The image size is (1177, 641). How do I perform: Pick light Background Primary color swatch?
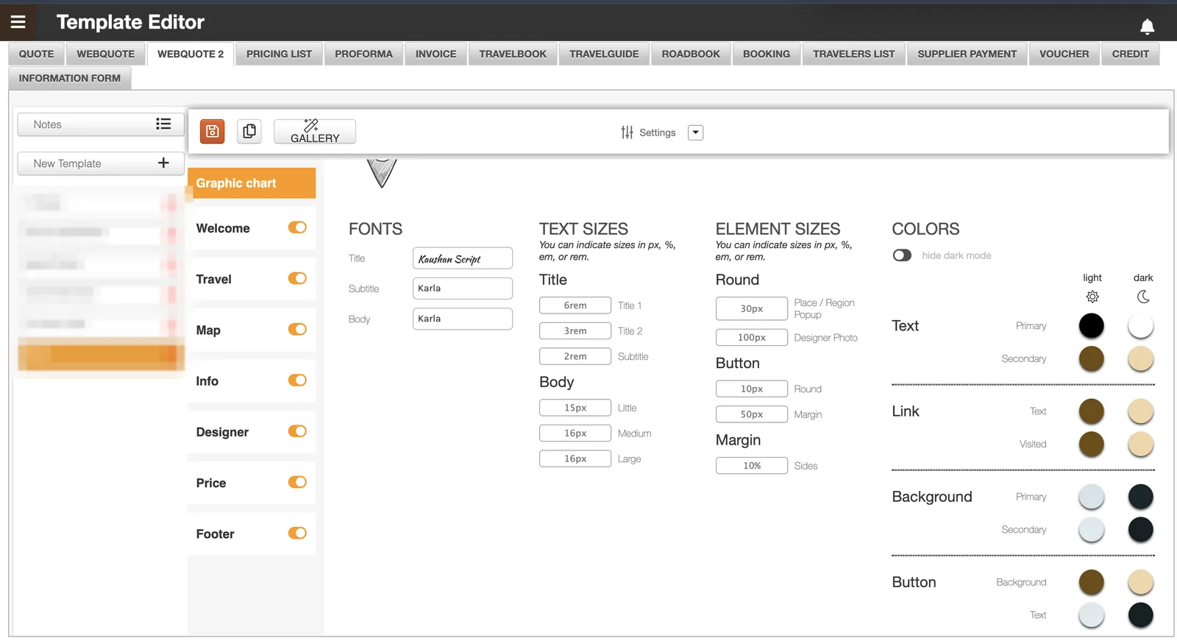1092,497
